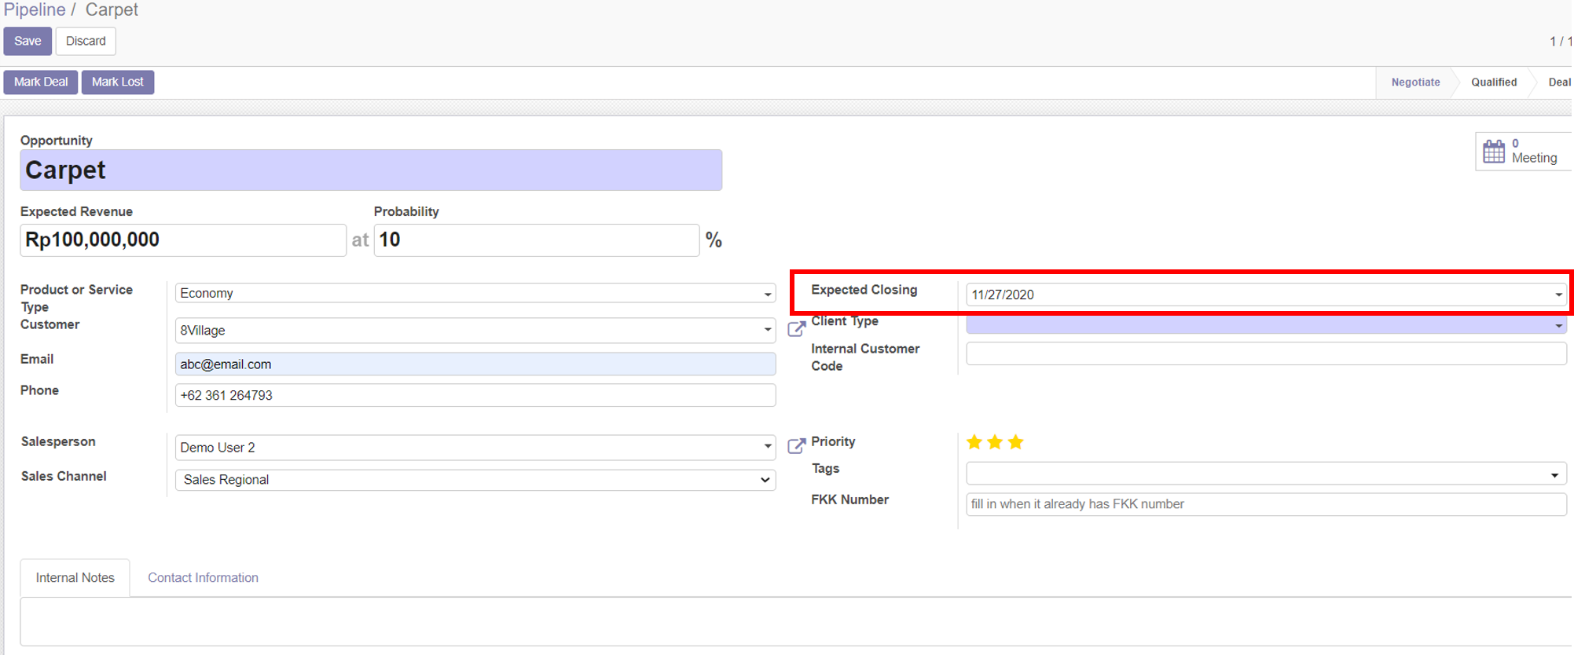Click the Mark Deal button

41,82
